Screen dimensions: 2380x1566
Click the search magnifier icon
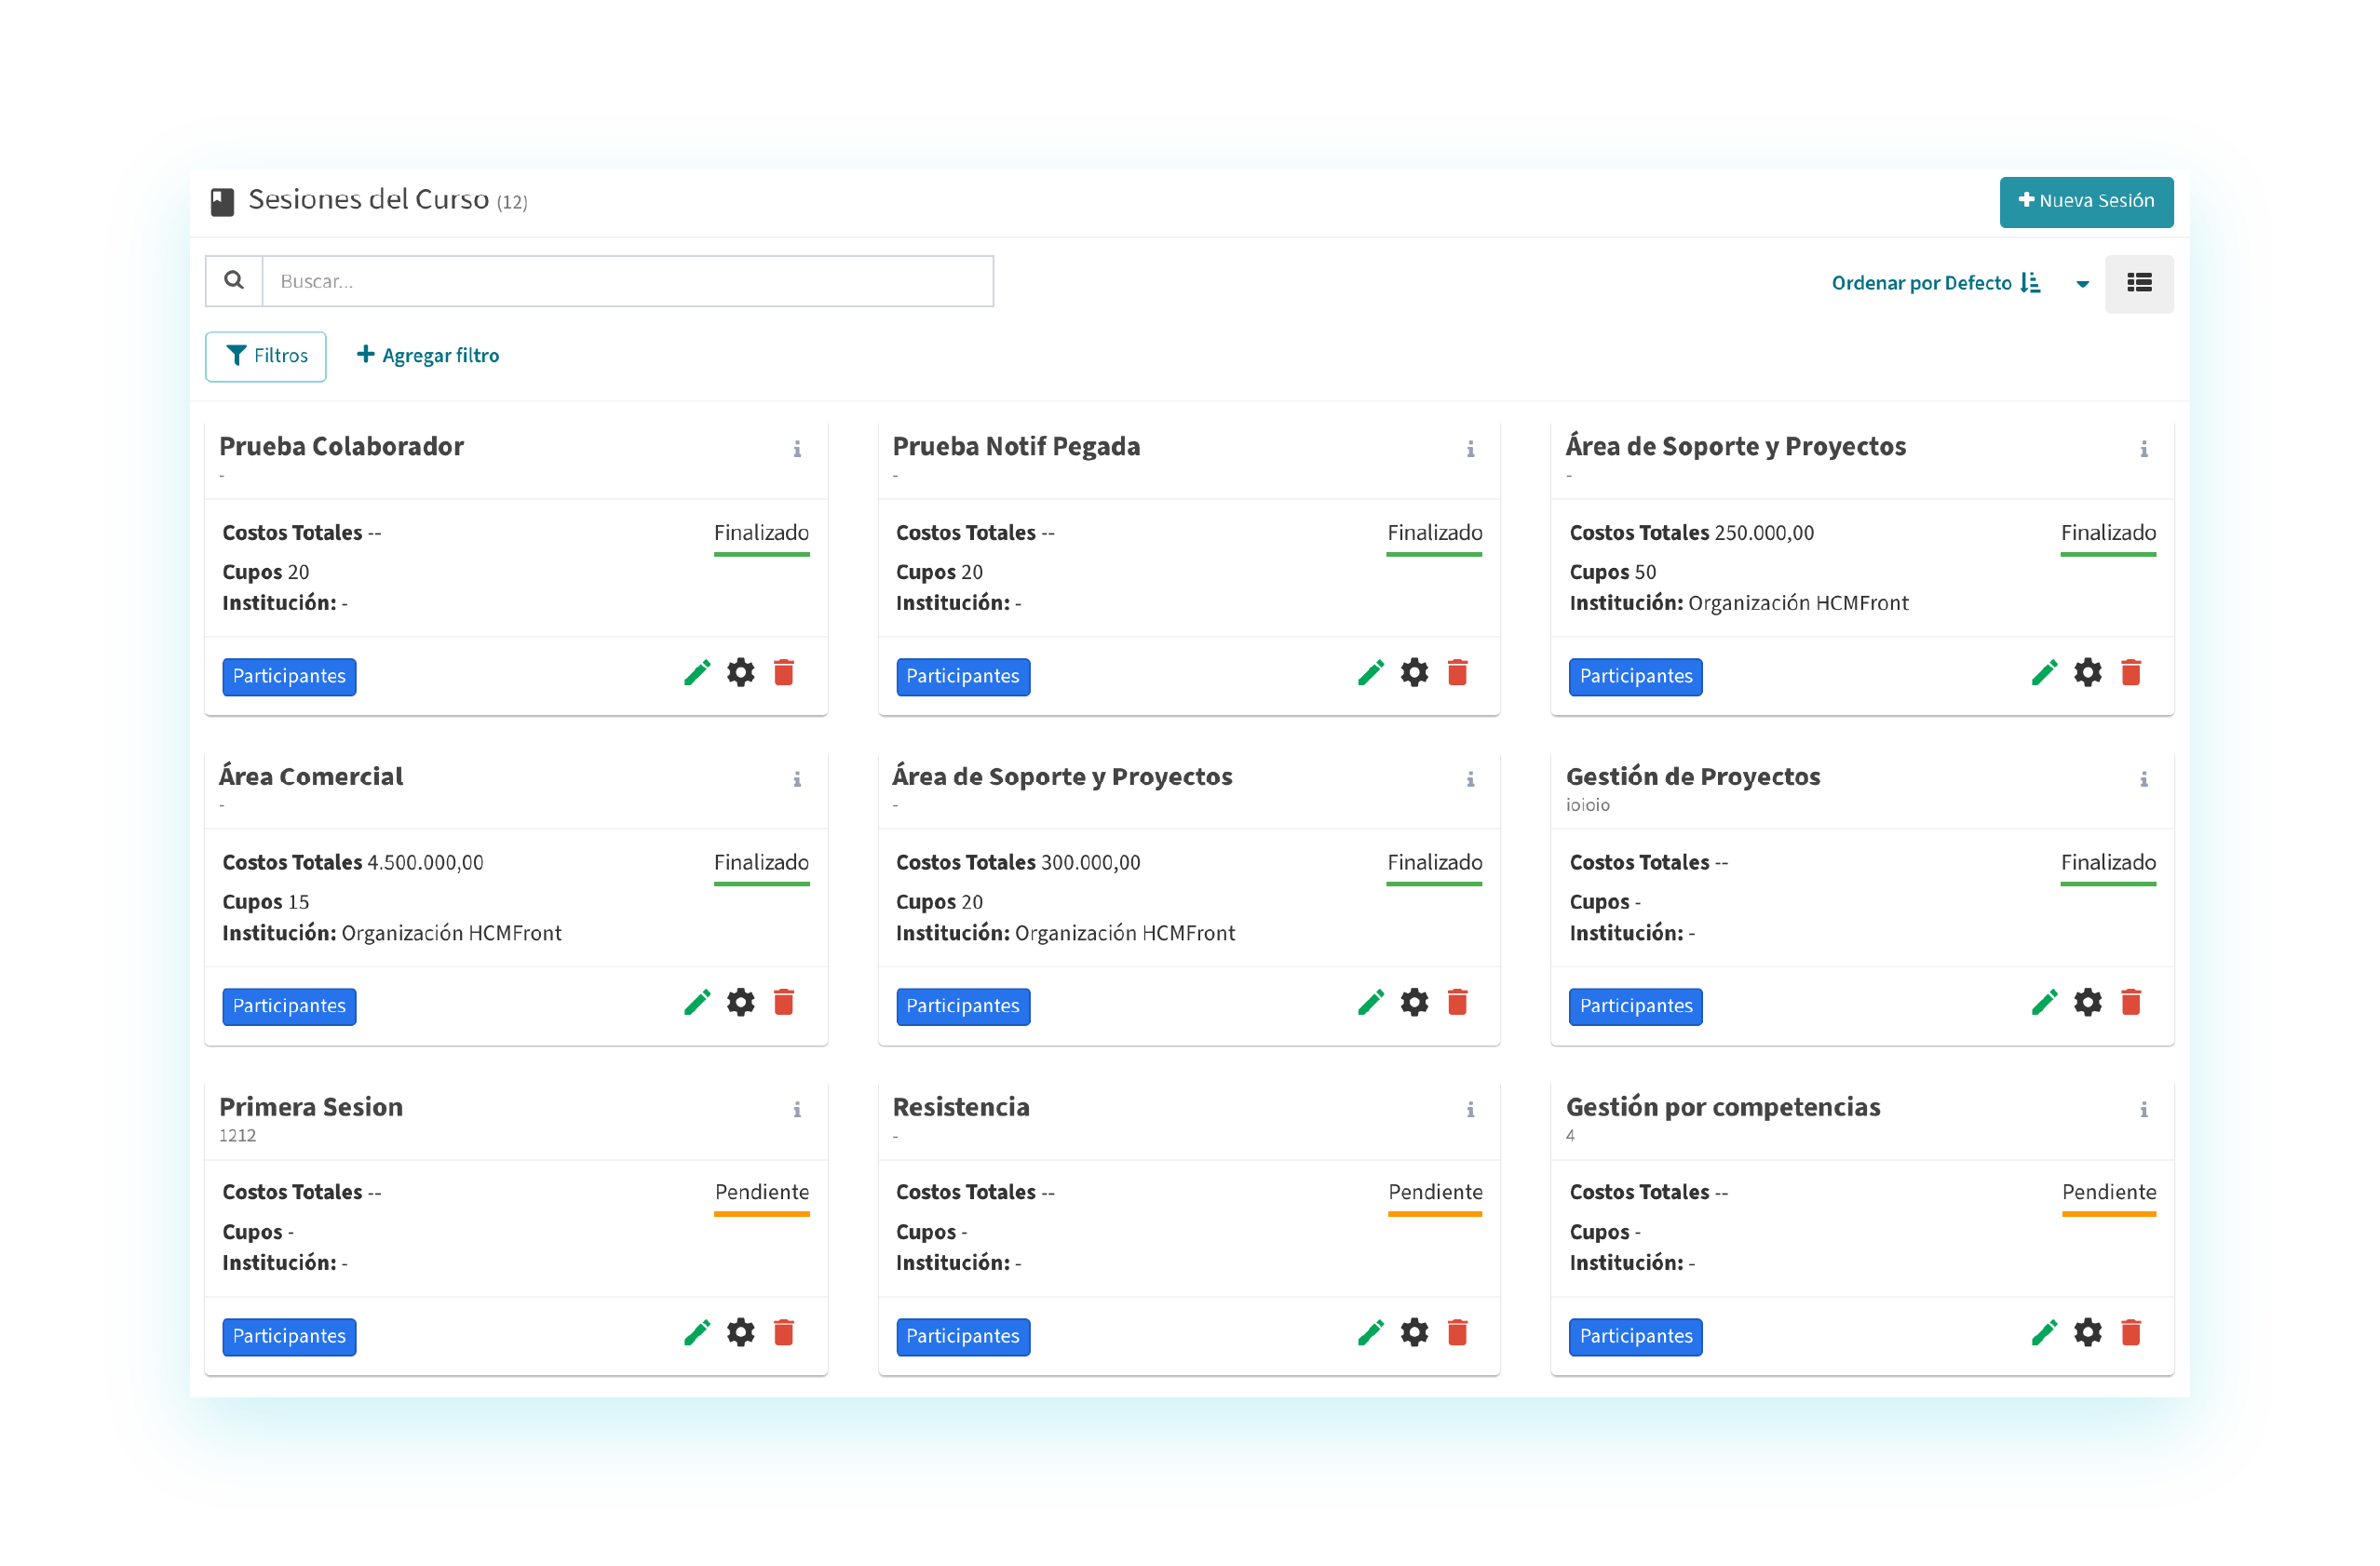[x=234, y=281]
